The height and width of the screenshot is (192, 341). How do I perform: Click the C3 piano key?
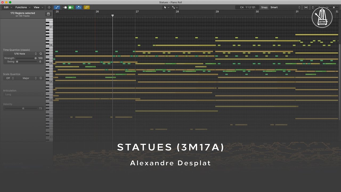click(x=50, y=100)
